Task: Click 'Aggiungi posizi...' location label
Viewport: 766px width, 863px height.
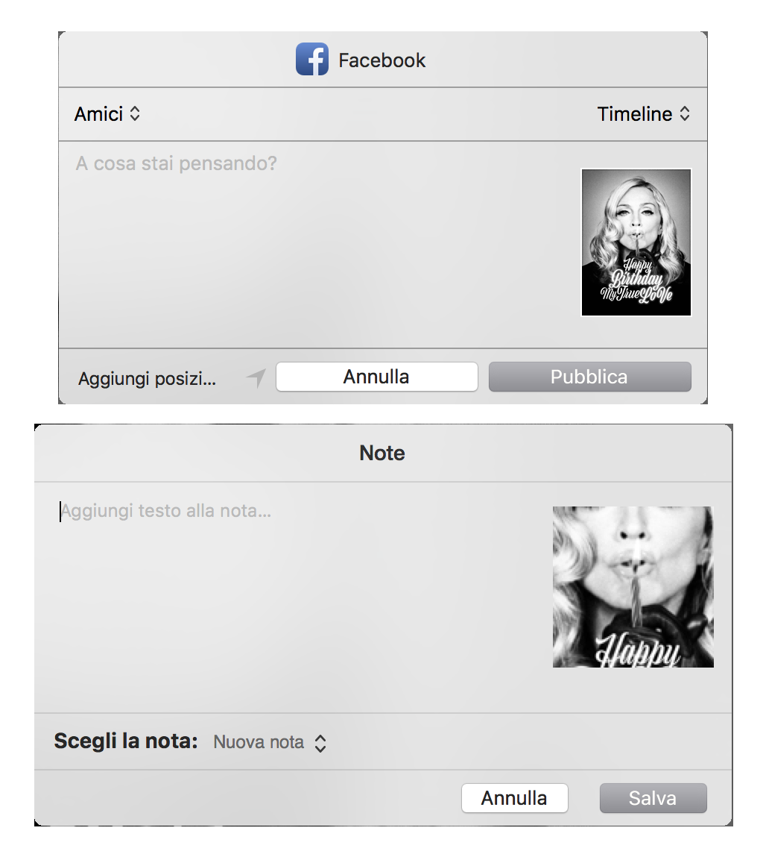Action: pos(147,379)
